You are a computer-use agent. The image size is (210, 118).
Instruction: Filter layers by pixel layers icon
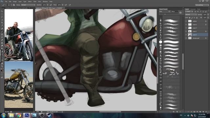pyautogui.click(x=195, y=12)
